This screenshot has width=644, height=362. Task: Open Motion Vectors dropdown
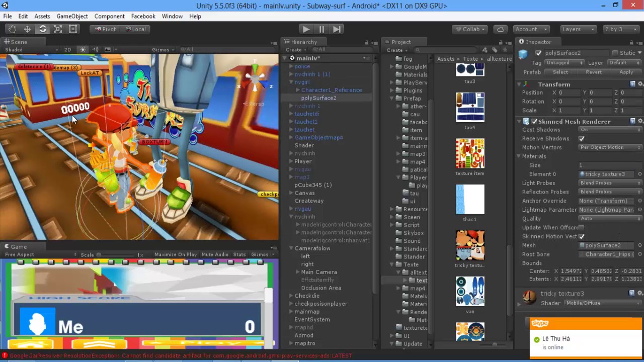pos(610,148)
